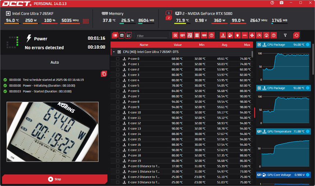Image resolution: width=315 pixels, height=186 pixels.
Task: Enable the P-core 19 row checkbox
Action: click(118, 161)
